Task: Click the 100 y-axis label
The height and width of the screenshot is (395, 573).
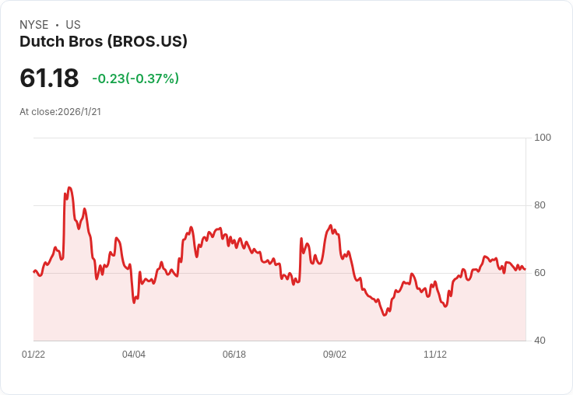Action: pyautogui.click(x=543, y=138)
